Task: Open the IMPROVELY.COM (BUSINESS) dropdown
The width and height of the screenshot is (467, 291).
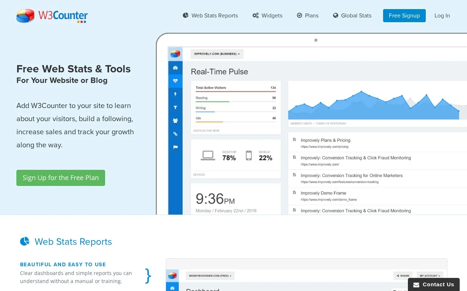Action: tap(217, 54)
